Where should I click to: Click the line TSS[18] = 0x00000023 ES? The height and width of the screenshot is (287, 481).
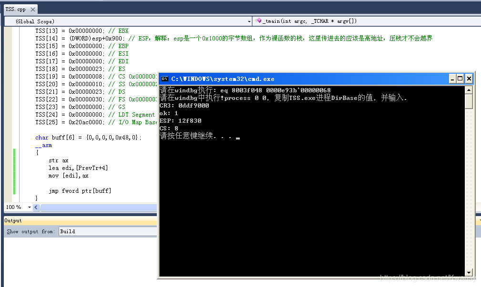point(81,69)
